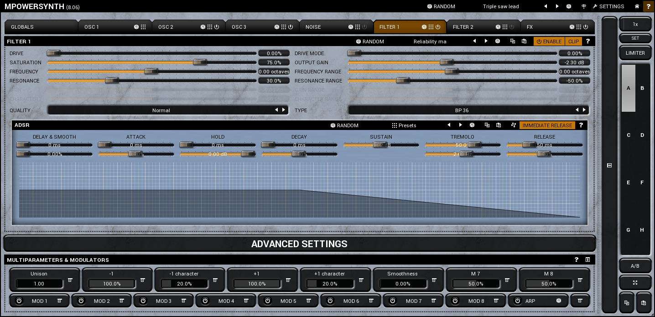Click the Filter 1 DRIVE value field
The image size is (655, 317).
click(x=274, y=53)
